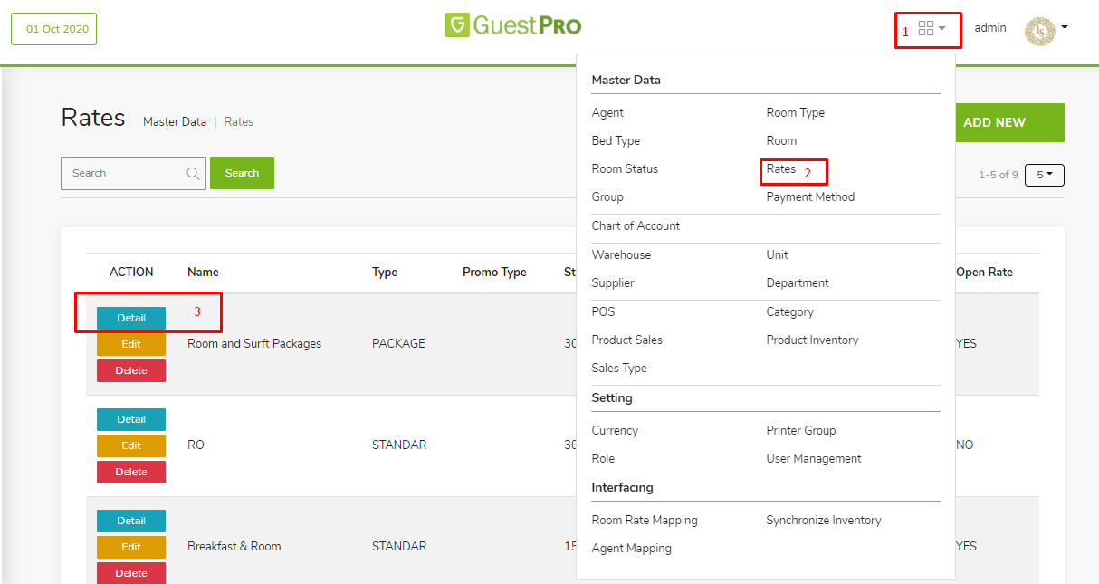
Task: Select Product Sales menu entry
Action: 627,340
